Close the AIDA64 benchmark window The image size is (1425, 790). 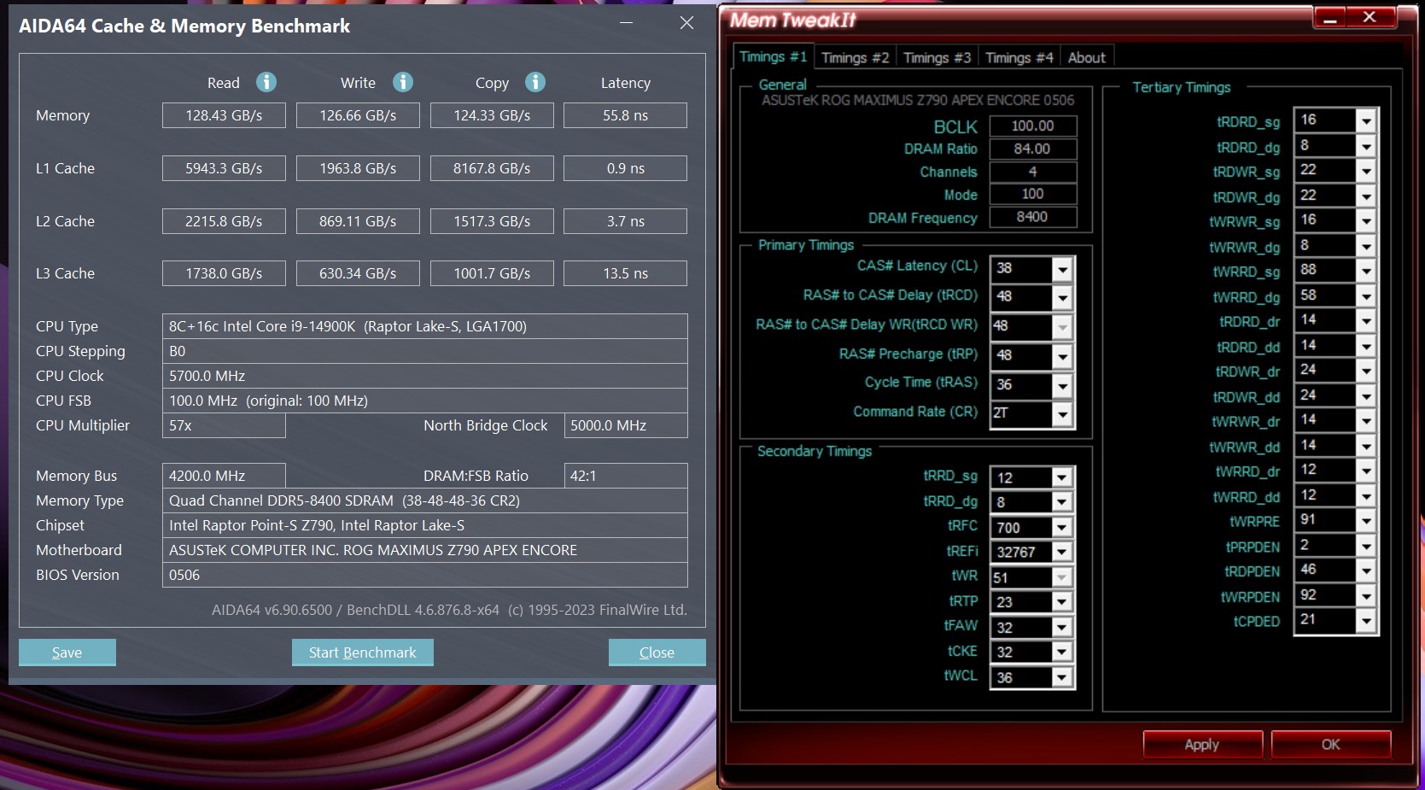tap(686, 23)
